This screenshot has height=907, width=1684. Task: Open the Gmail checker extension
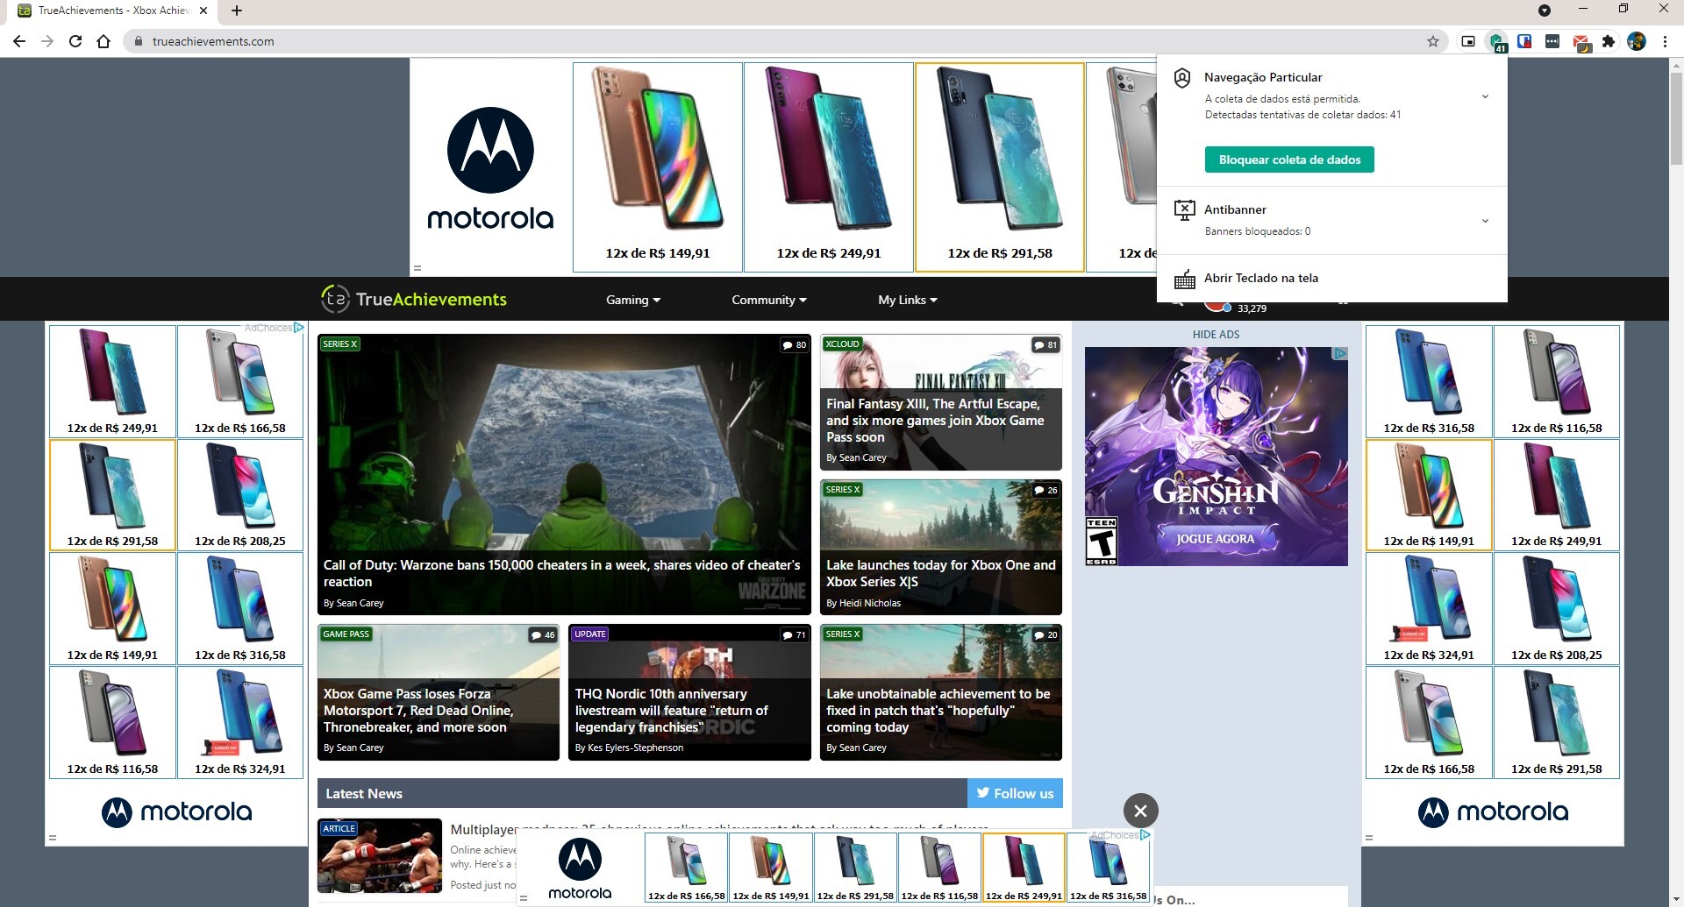1581,42
